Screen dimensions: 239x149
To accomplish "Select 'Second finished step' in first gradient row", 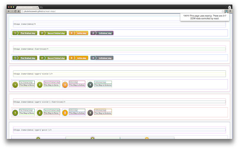I will click(x=56, y=33).
